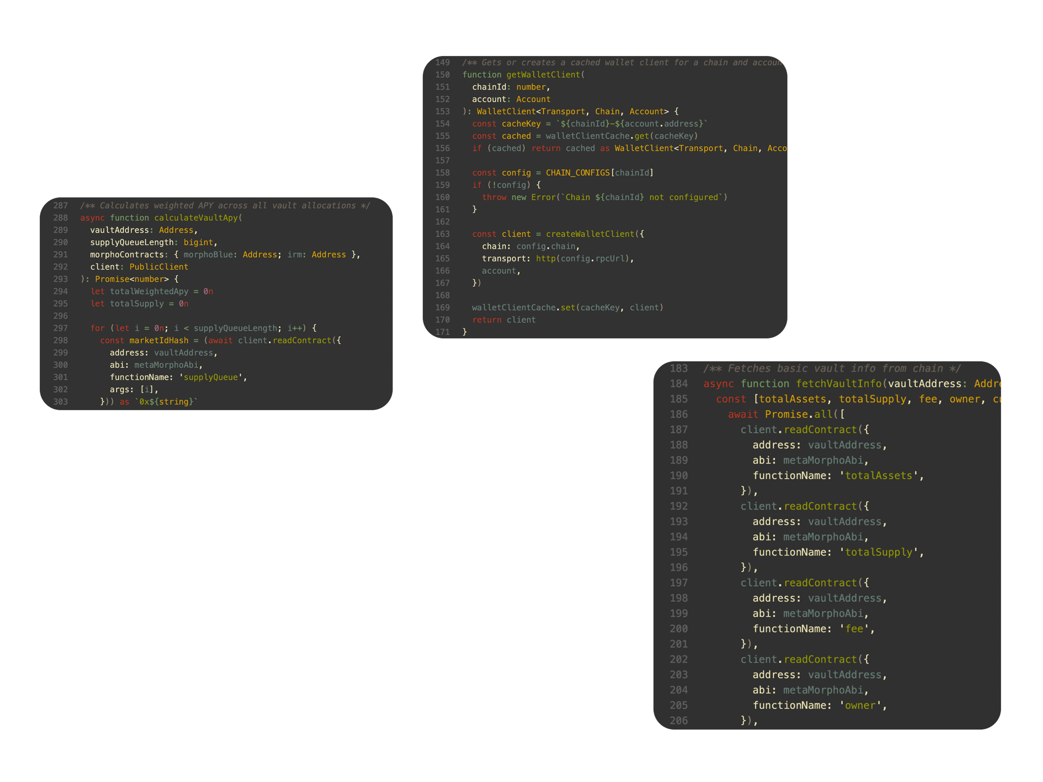Click the 'await' keyword on line 186
This screenshot has height=782, width=1043.
[743, 414]
